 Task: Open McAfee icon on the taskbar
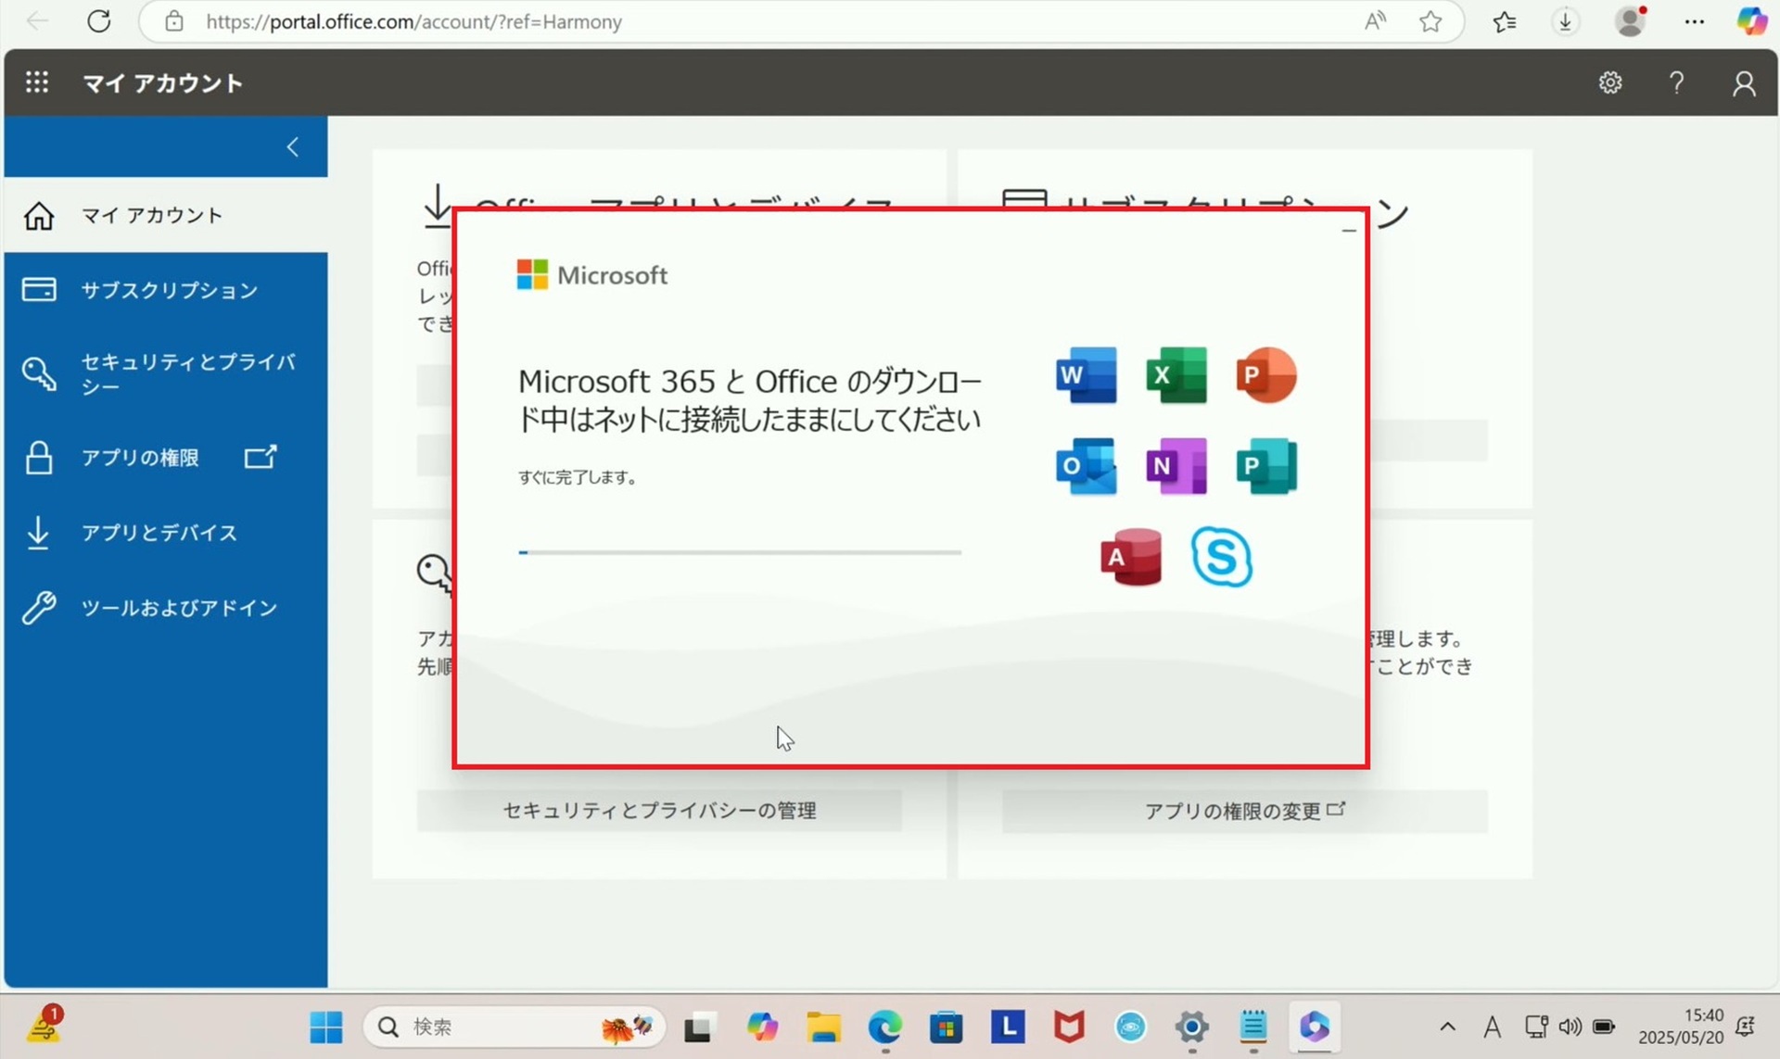pyautogui.click(x=1069, y=1027)
